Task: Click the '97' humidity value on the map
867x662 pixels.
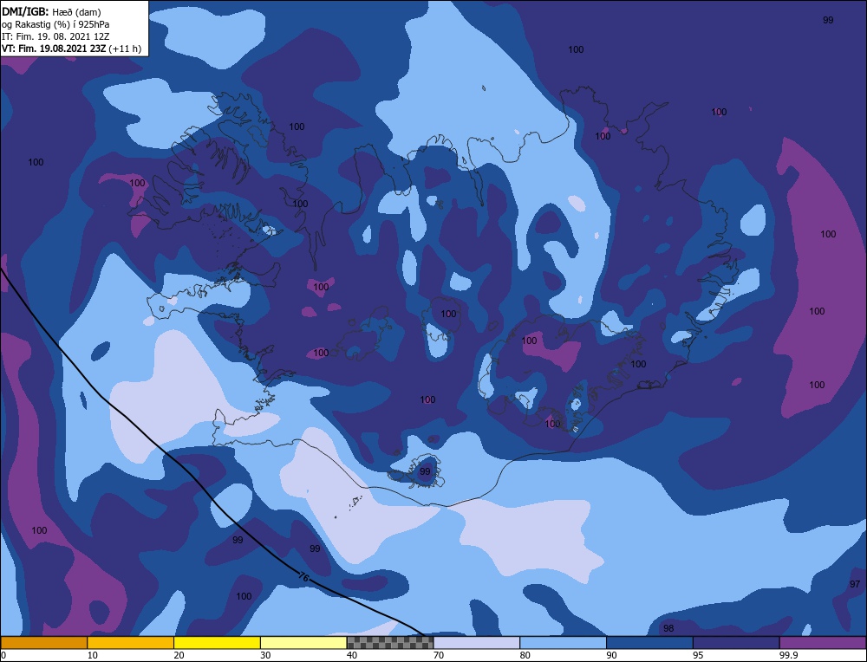Action: pos(855,584)
